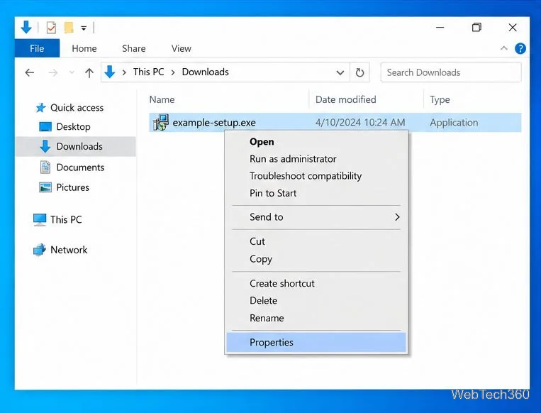The width and height of the screenshot is (541, 413).
Task: Open the address bar history dropdown
Action: tap(340, 72)
